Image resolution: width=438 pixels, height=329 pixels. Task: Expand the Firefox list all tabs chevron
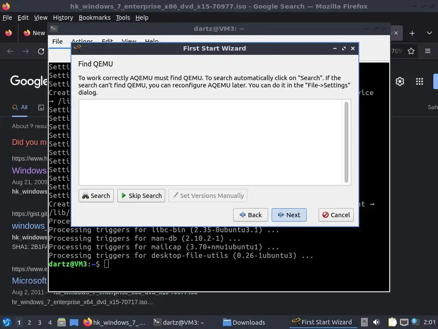[x=429, y=33]
